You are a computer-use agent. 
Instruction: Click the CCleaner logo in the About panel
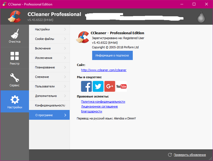(x=82, y=37)
